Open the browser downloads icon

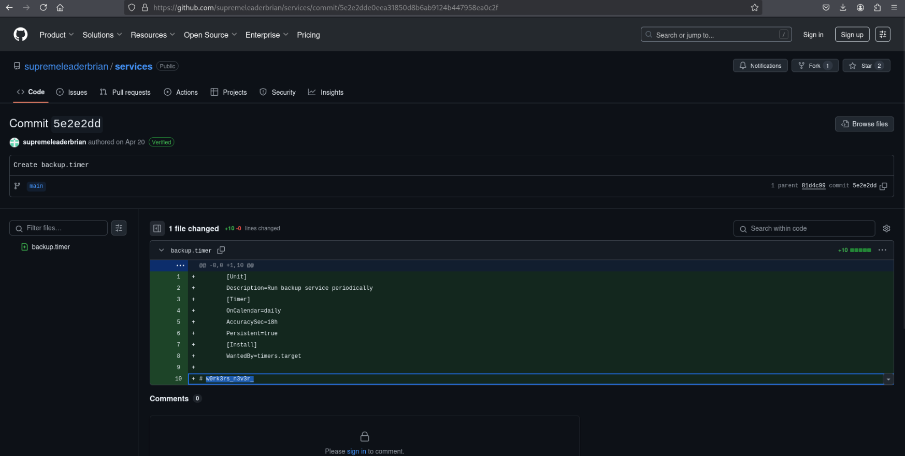point(843,8)
